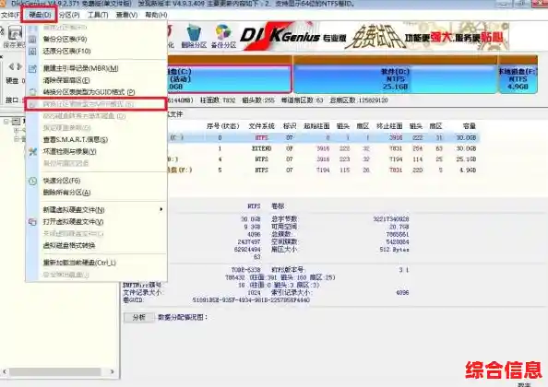Go to previous disk with left arrow
This screenshot has height=387, width=548.
(11, 66)
